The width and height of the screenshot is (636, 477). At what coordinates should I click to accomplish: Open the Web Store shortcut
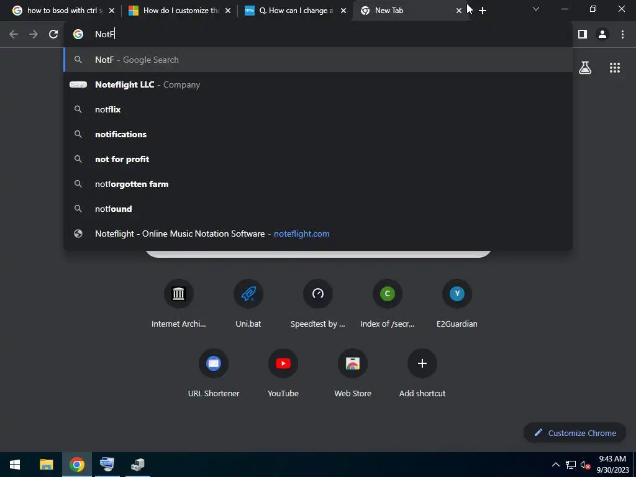pos(353,373)
